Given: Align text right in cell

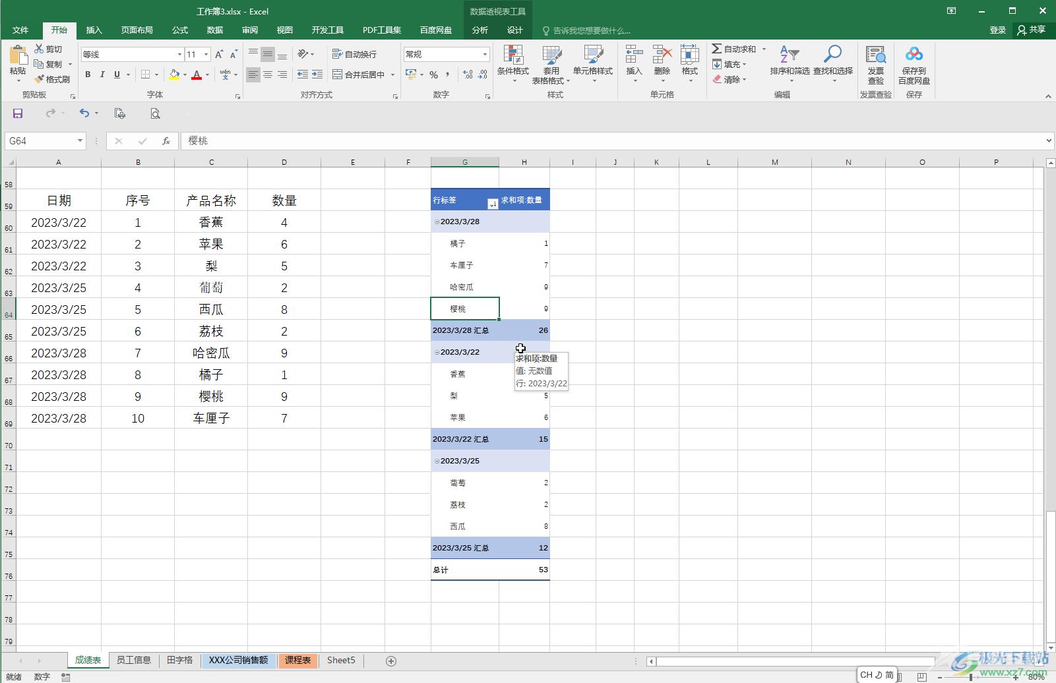Looking at the screenshot, I should (x=282, y=74).
